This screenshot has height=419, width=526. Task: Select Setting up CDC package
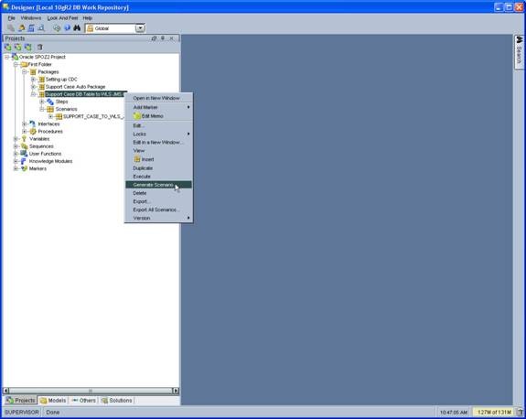61,80
